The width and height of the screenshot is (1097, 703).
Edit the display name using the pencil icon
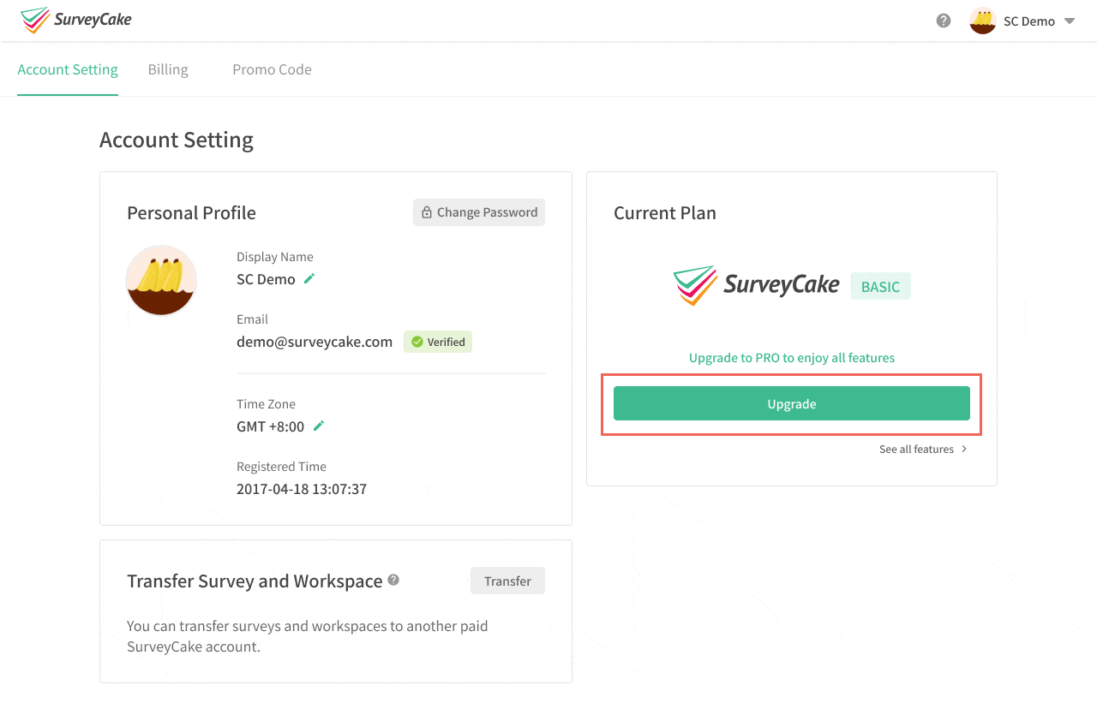click(x=309, y=279)
